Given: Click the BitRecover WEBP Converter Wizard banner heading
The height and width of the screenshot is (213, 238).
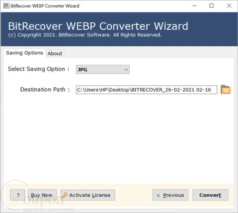Looking at the screenshot, I should pos(98,26).
